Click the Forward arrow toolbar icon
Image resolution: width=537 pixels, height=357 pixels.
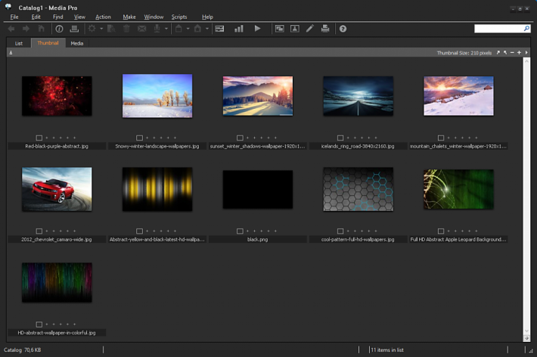pyautogui.click(x=26, y=29)
